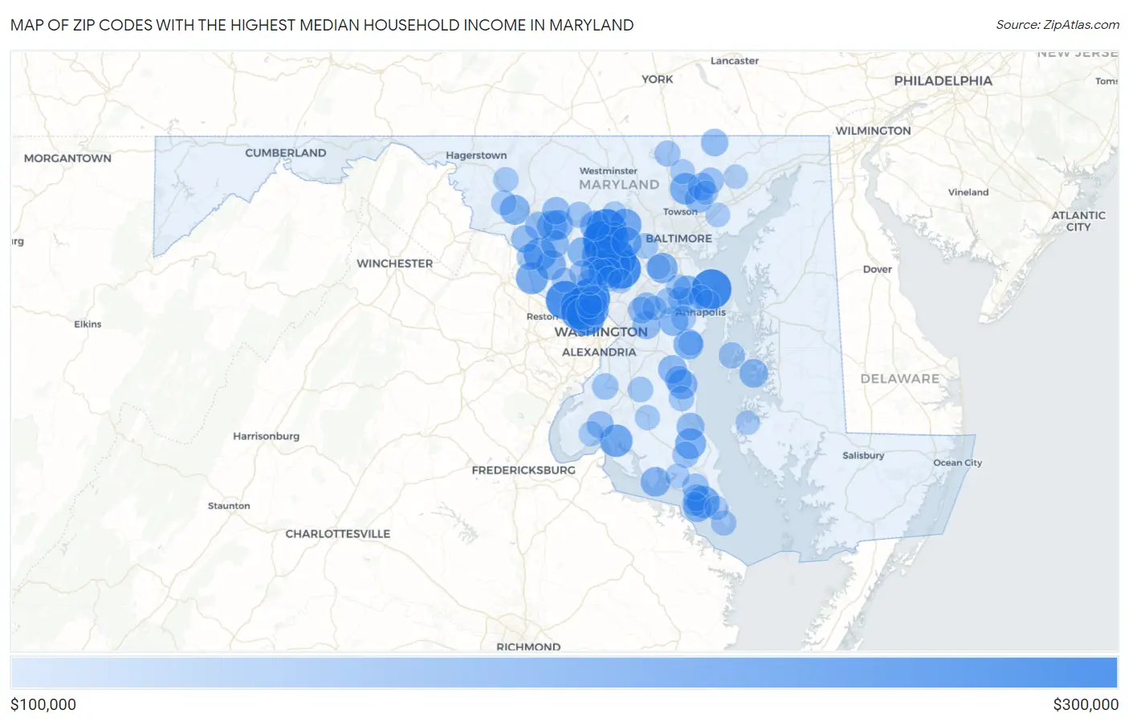Click the ATLANTIC CITY label
This screenshot has width=1129, height=722.
coord(1078,221)
